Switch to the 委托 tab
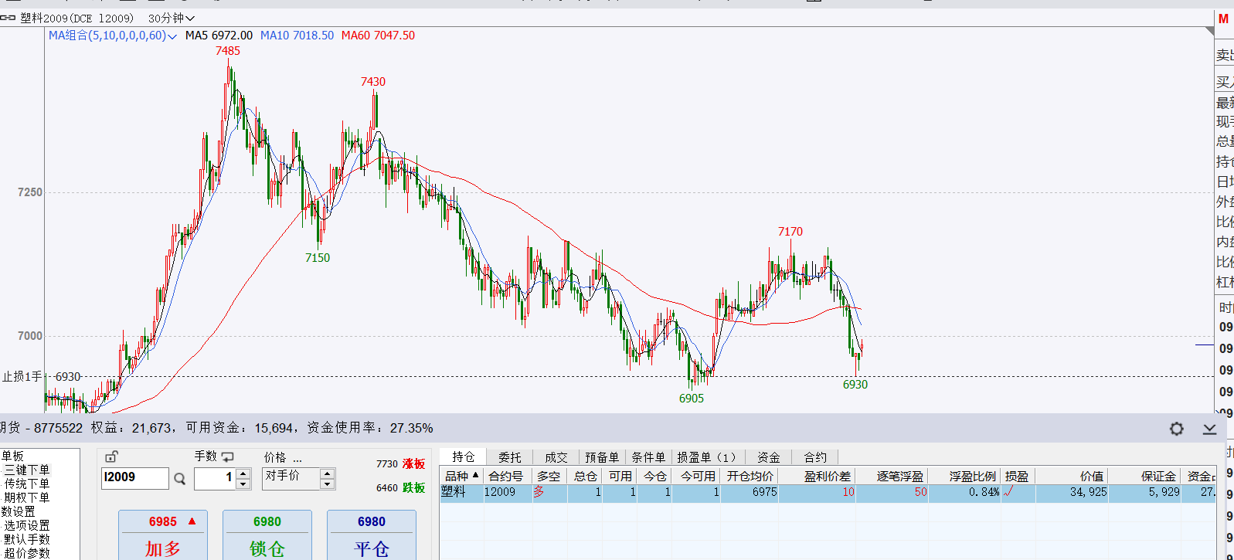This screenshot has width=1234, height=560. (x=509, y=457)
